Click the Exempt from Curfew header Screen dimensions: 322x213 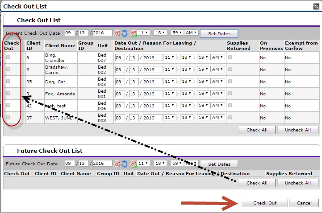point(301,45)
